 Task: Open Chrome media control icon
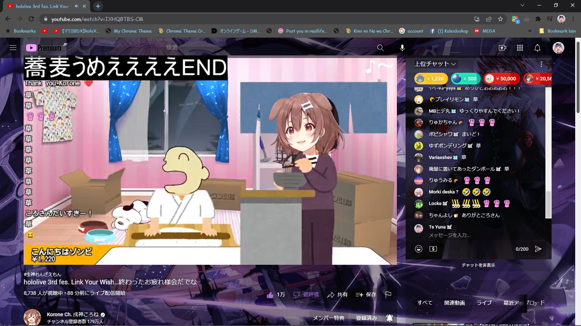550,19
